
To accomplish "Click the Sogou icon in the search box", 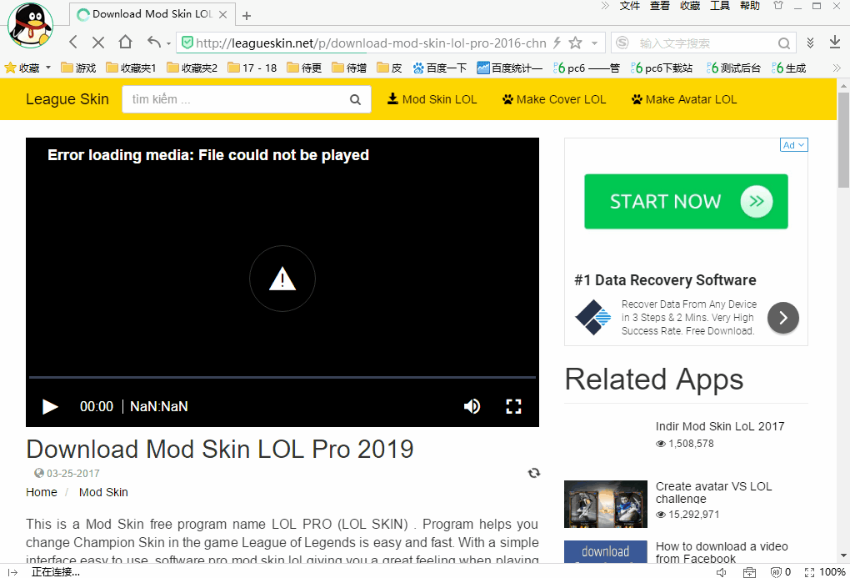I will 622,43.
